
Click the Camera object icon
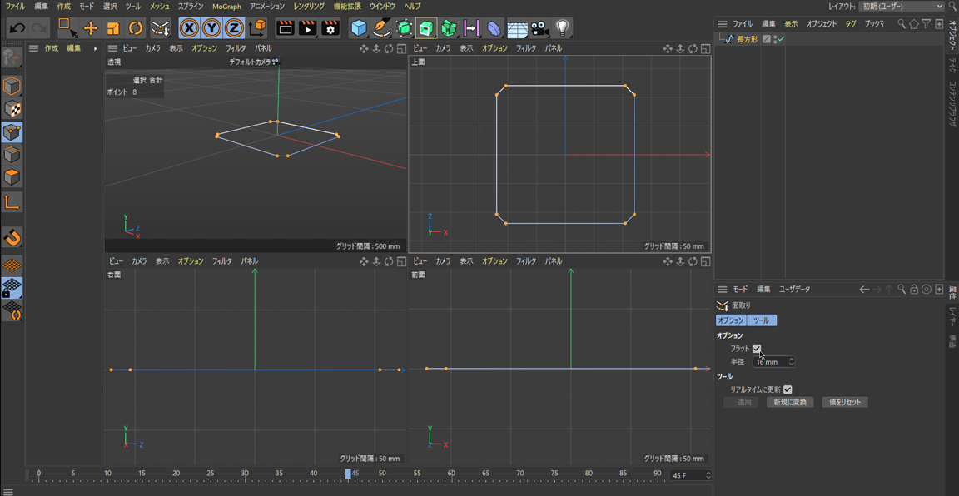point(539,28)
